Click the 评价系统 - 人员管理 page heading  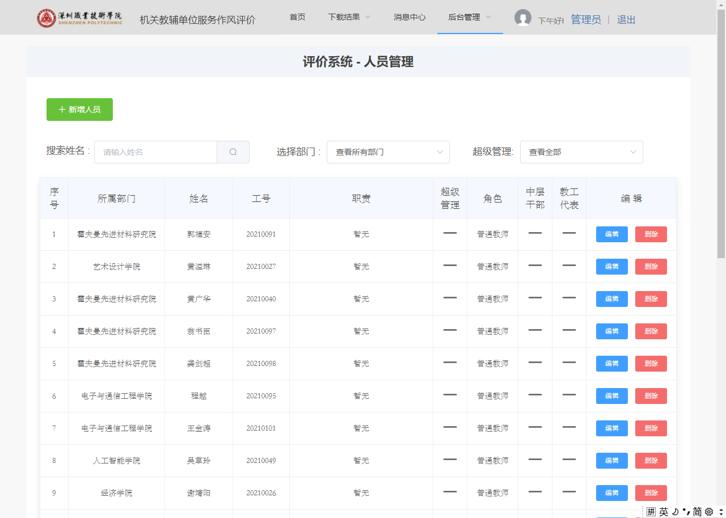[x=358, y=62]
